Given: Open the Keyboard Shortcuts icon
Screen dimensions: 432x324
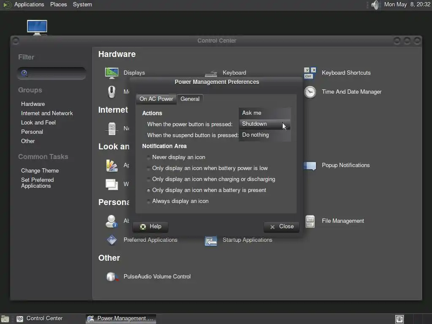Looking at the screenshot, I should tap(310, 73).
